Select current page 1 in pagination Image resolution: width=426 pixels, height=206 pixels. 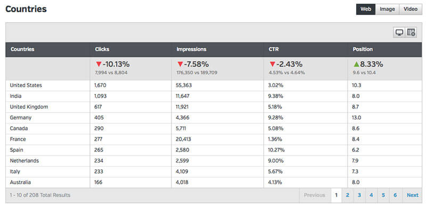(x=336, y=195)
